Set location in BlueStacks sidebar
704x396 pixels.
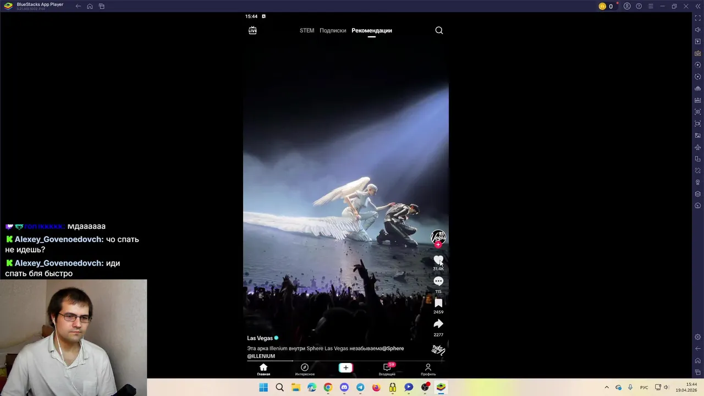click(x=698, y=182)
